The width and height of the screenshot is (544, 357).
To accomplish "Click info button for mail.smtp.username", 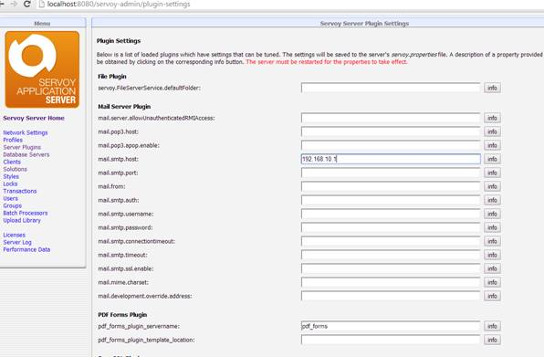I will (x=492, y=214).
